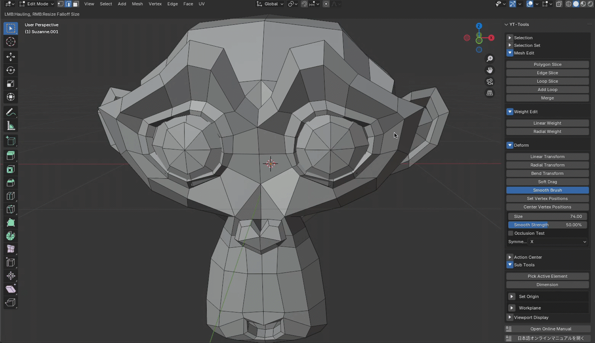
Task: Open the UV menu
Action: (x=202, y=4)
